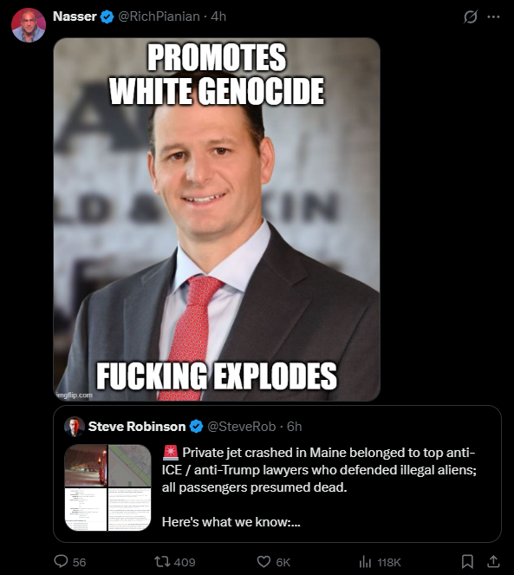Click the 6h timestamp on quoted tweet
This screenshot has height=575, width=514.
(x=295, y=427)
